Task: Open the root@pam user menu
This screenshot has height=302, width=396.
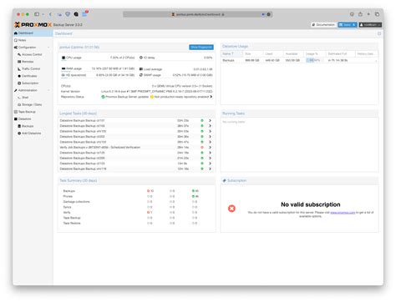Action: [370, 25]
